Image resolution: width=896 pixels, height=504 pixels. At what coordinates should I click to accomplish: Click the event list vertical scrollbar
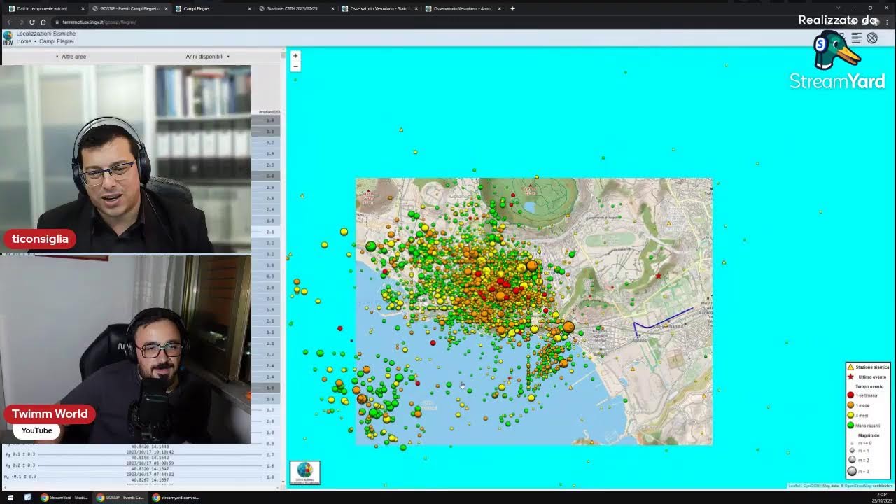[283, 266]
